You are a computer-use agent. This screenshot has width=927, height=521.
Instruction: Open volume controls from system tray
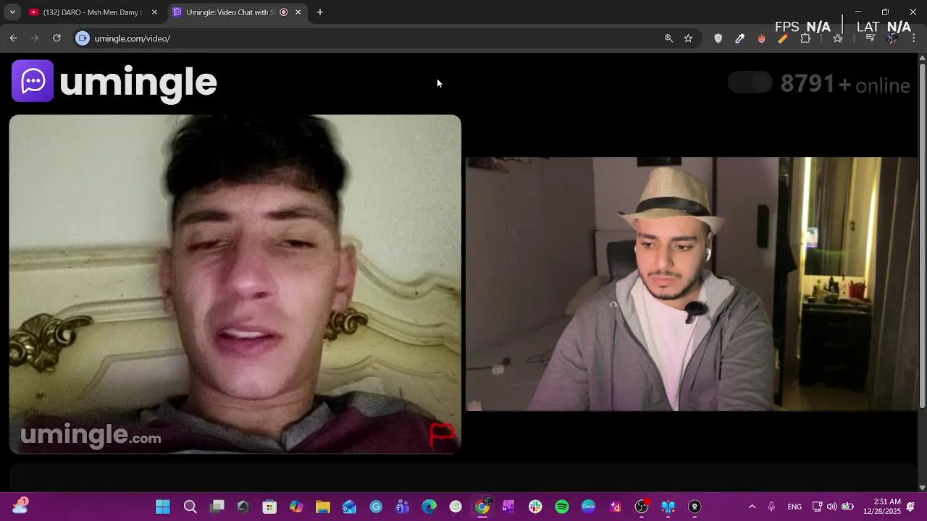(831, 507)
